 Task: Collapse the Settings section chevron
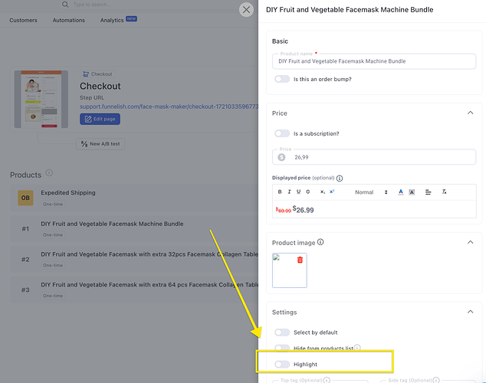tap(470, 313)
